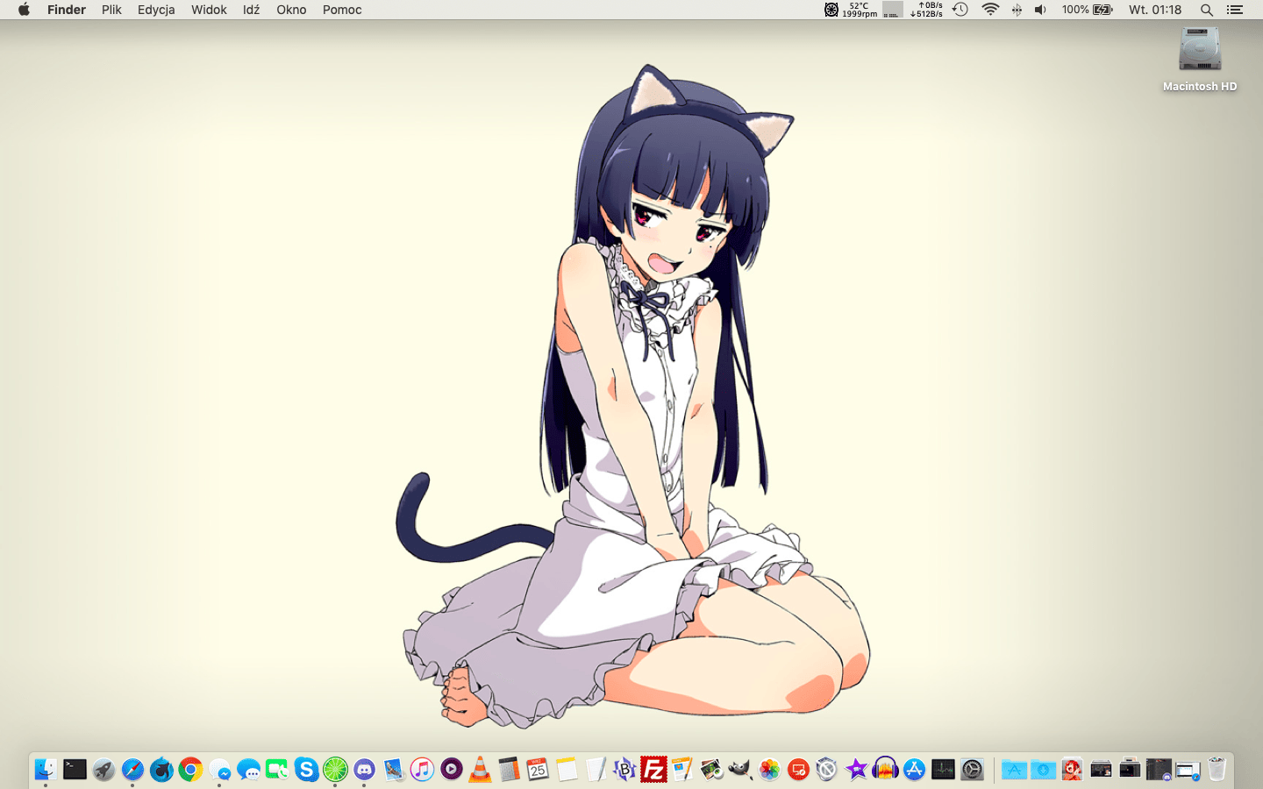Open the Wi-Fi status menu

click(990, 10)
